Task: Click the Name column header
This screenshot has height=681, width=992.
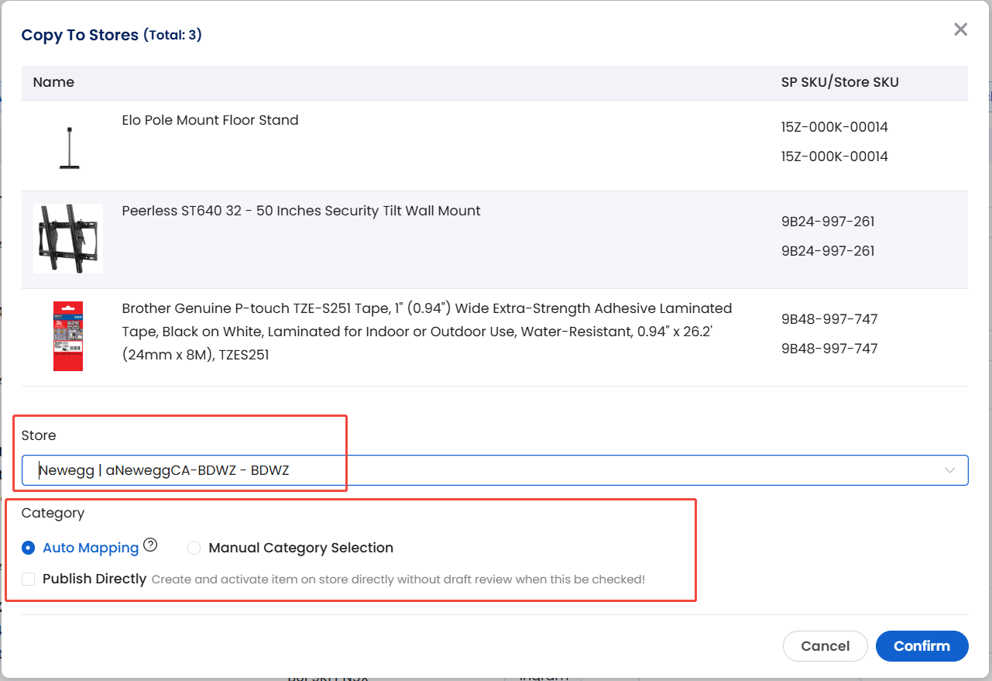Action: tap(53, 82)
